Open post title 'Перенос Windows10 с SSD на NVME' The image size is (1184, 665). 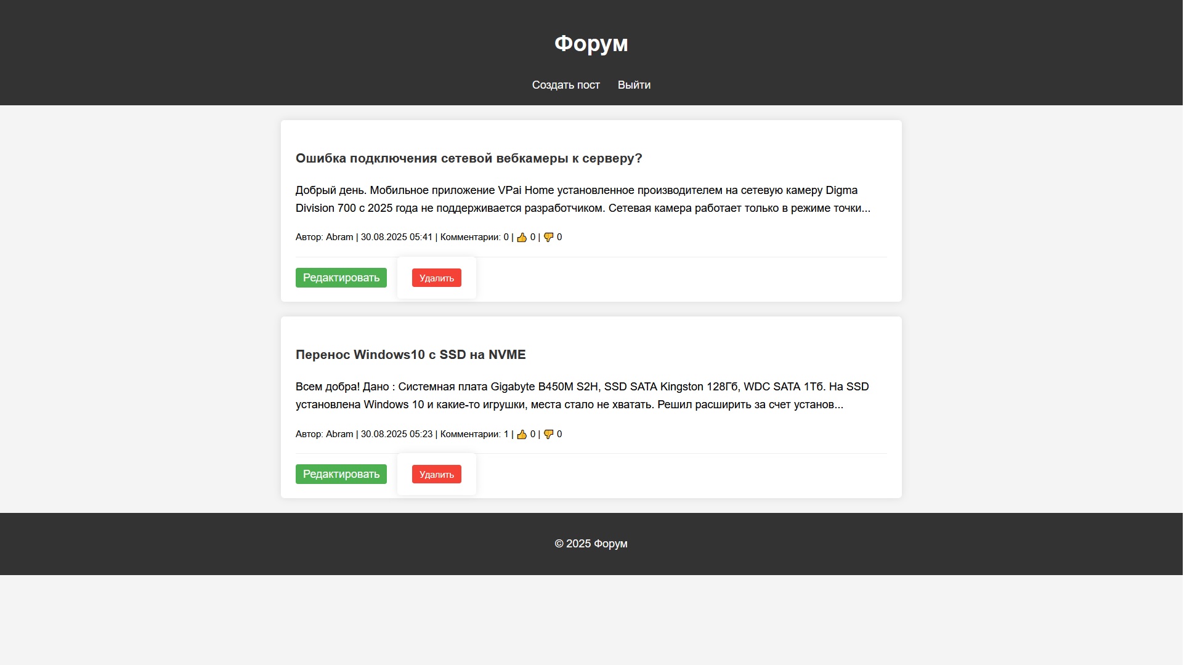pos(410,355)
